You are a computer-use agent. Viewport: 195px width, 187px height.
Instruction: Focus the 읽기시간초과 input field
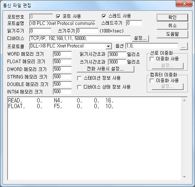117,54
